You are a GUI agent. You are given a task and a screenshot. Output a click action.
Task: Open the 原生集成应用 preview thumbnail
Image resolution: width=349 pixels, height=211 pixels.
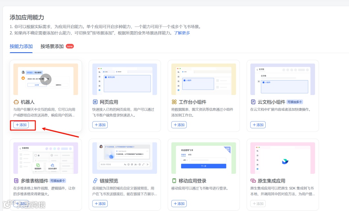tap(283, 158)
